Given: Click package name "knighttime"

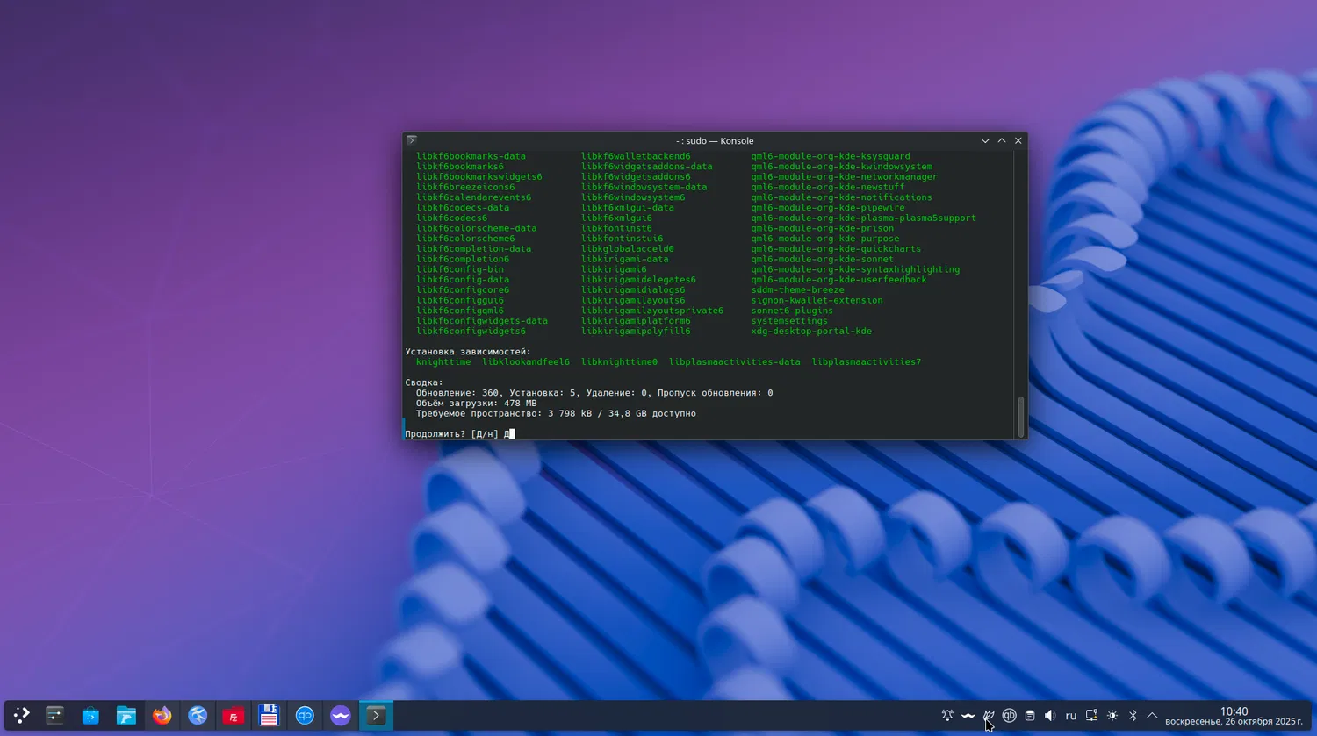Looking at the screenshot, I should [x=443, y=362].
